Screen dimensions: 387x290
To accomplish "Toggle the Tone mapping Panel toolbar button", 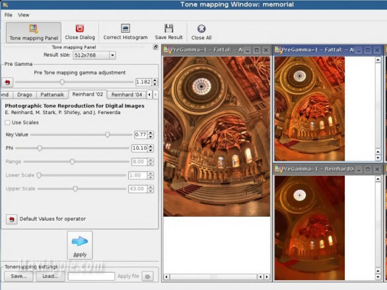I will pos(34,32).
